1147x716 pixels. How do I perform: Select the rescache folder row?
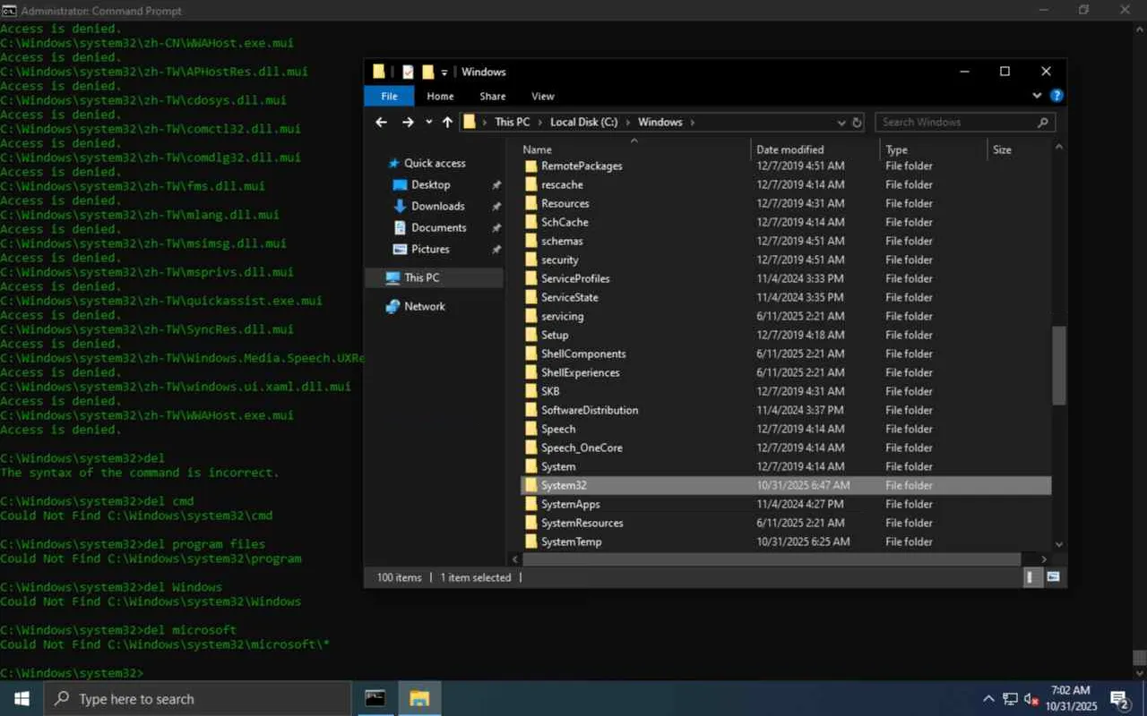tap(785, 184)
